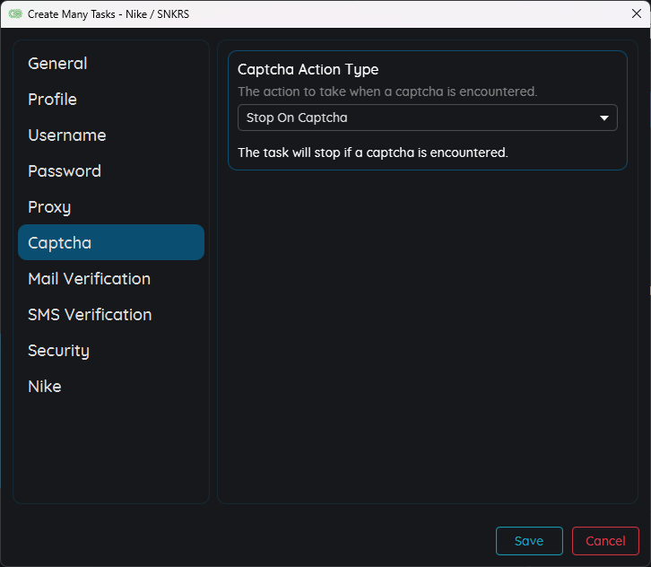This screenshot has width=651, height=567.
Task: Cancel the task creation dialog
Action: [x=605, y=541]
